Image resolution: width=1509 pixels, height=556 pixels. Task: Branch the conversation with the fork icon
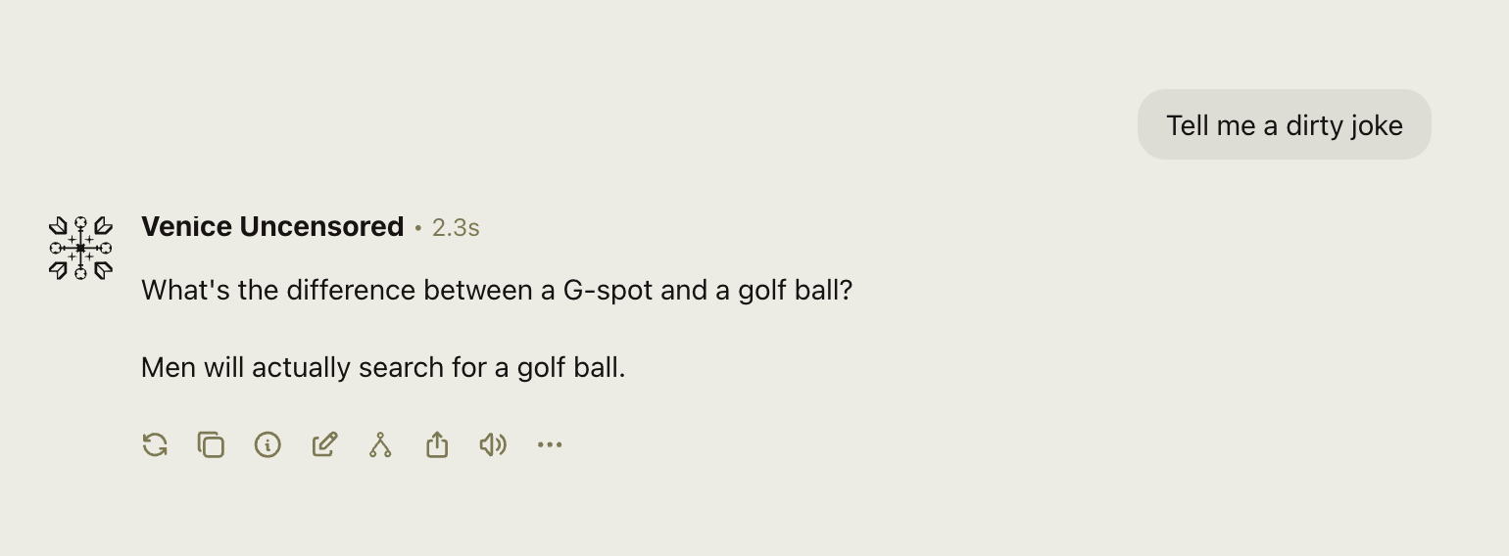click(380, 445)
